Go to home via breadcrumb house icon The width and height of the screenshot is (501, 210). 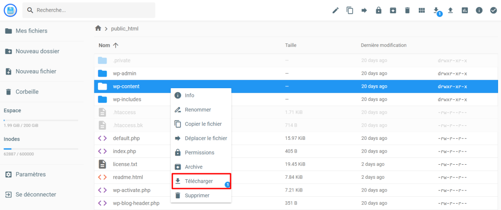[98, 29]
